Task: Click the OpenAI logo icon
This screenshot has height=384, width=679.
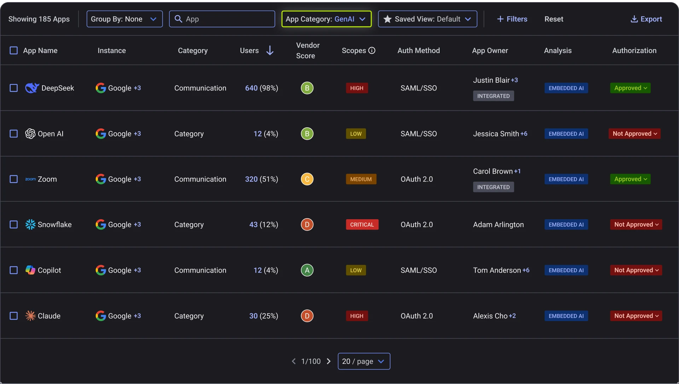Action: (x=30, y=134)
